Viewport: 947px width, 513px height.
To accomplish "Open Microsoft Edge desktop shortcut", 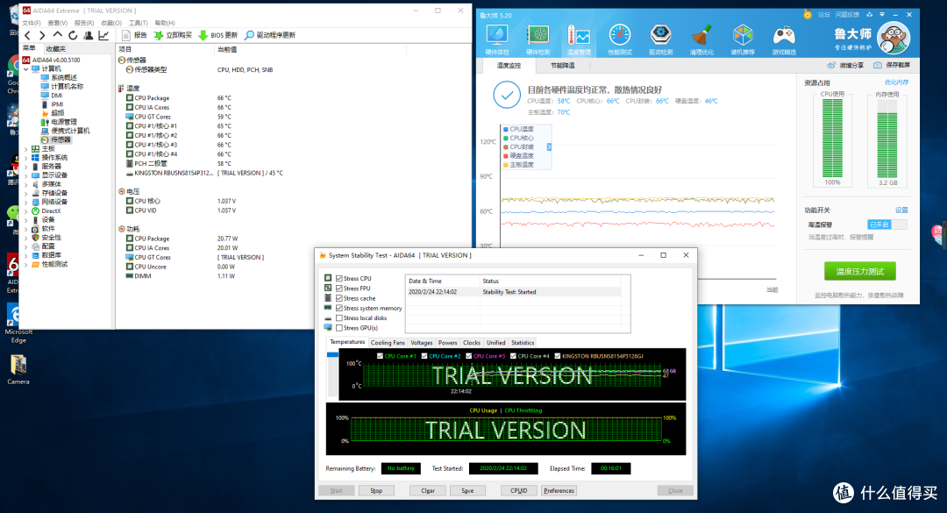I will pos(18,324).
